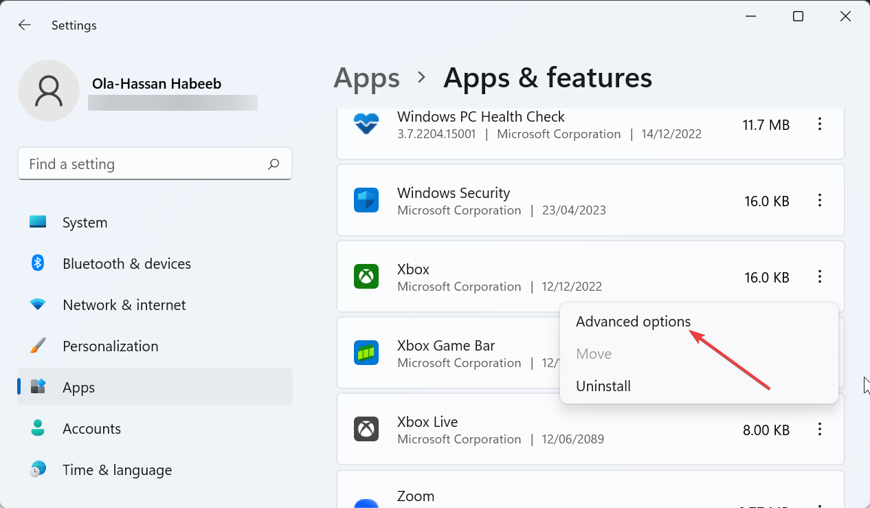
Task: Click the user profile avatar picture
Action: pos(49,91)
